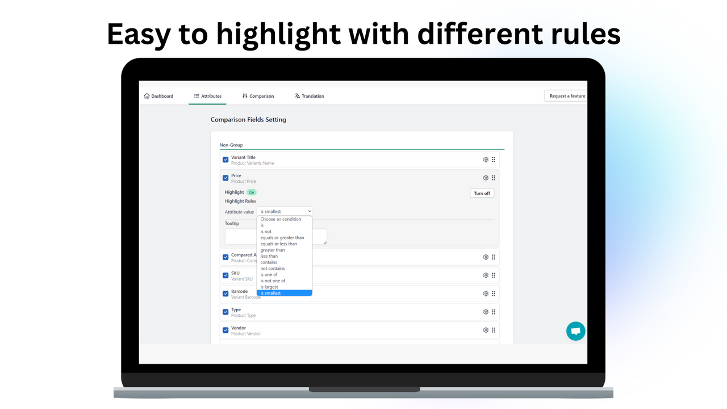
Task: Open the Comparison tab
Action: click(x=258, y=96)
